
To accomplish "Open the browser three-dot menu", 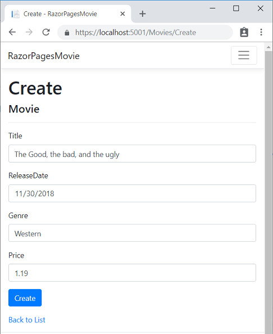I will [x=261, y=32].
